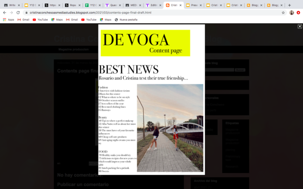Open a new browser tab

tap(289, 5)
